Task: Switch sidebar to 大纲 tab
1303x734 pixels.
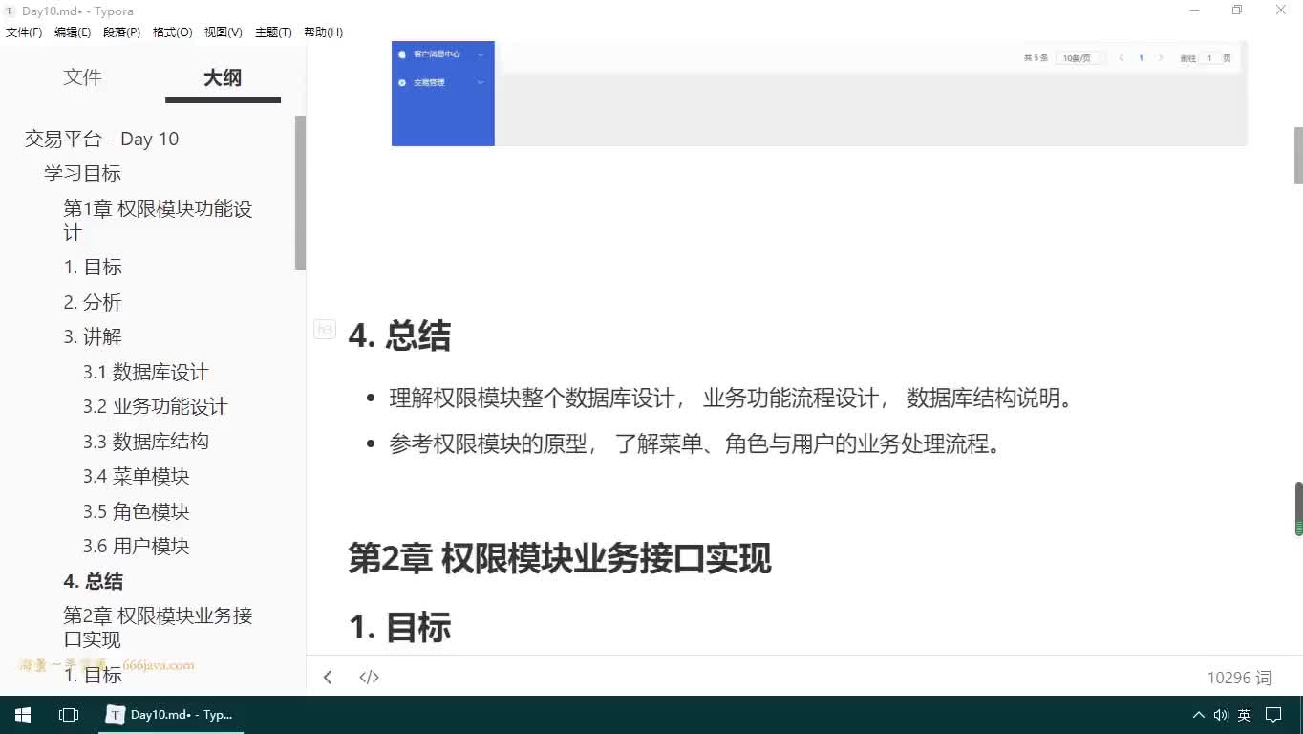Action: (x=223, y=77)
